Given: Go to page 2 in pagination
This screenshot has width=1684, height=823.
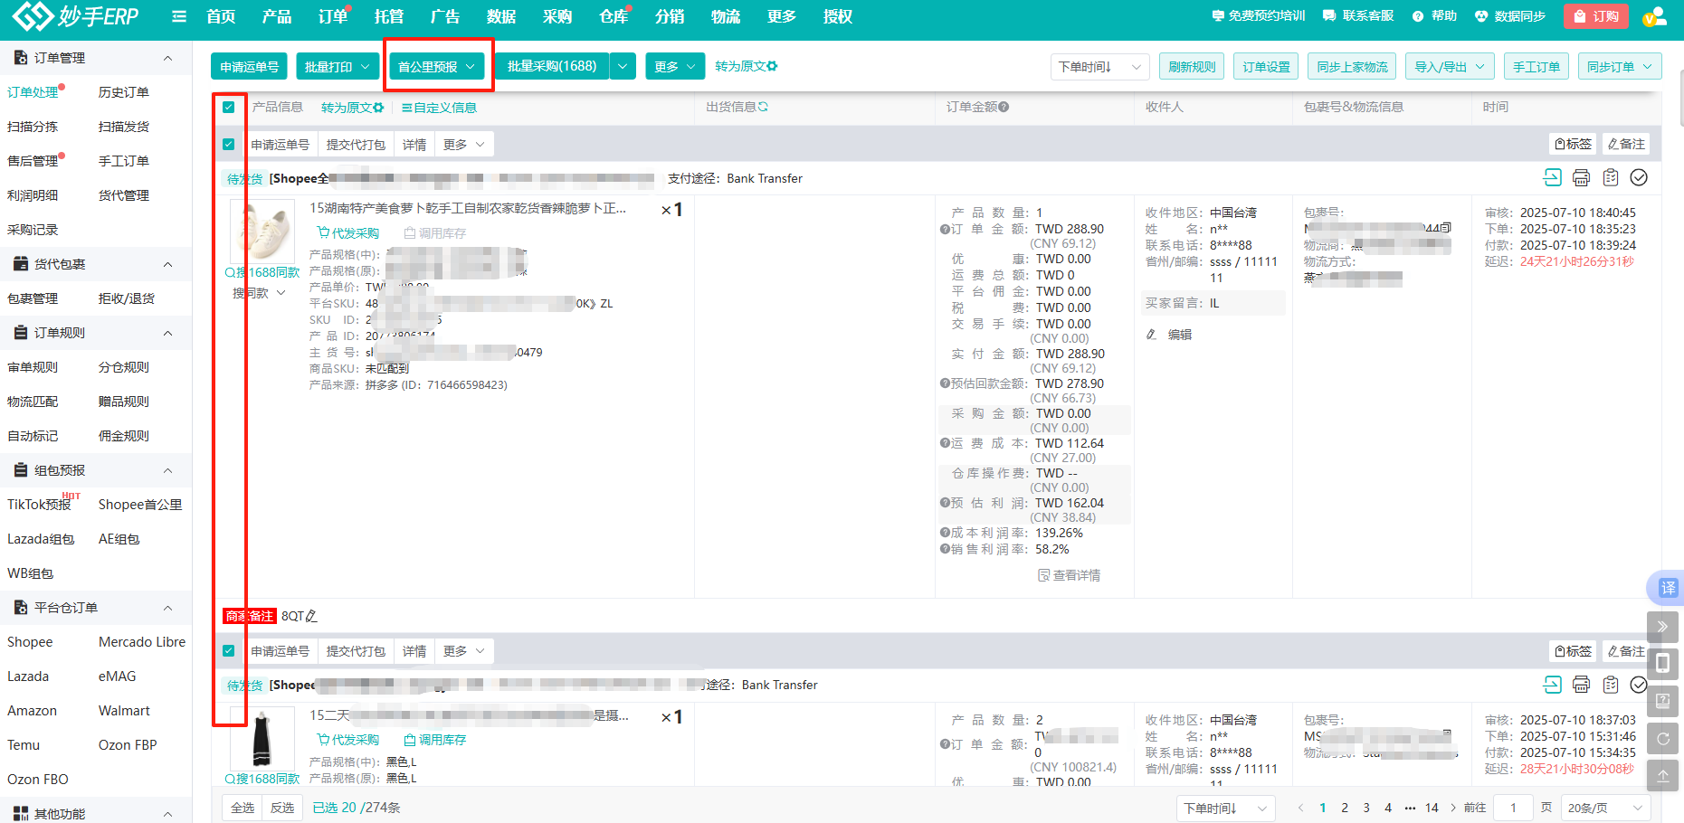Looking at the screenshot, I should coord(1345,808).
